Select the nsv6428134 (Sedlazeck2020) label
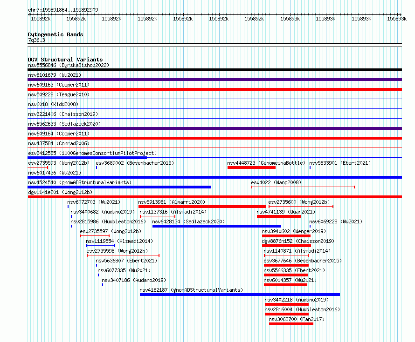Viewport: 415px width, 342px height. (x=188, y=221)
